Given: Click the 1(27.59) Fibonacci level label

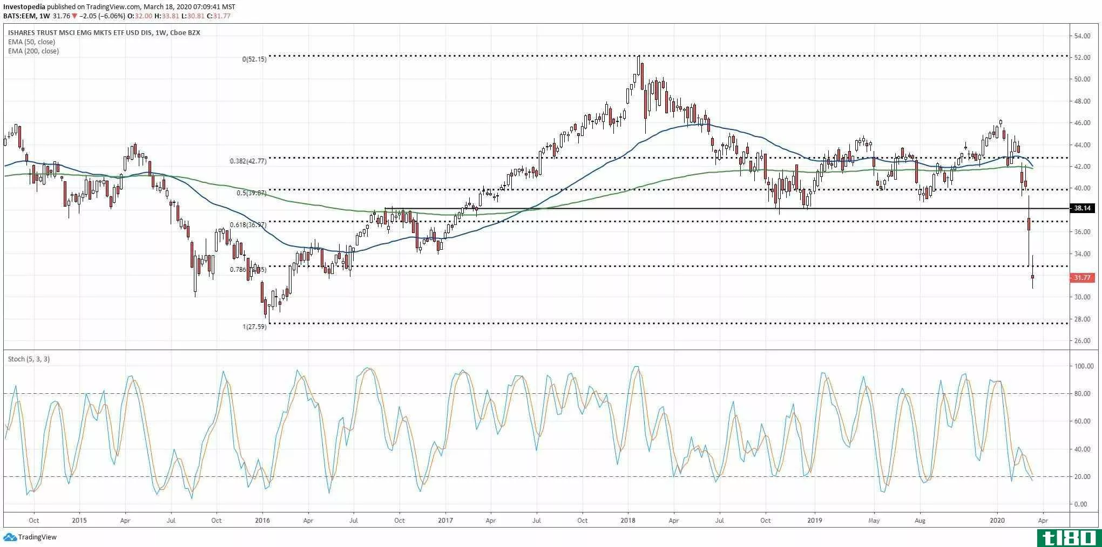Looking at the screenshot, I should pos(254,327).
